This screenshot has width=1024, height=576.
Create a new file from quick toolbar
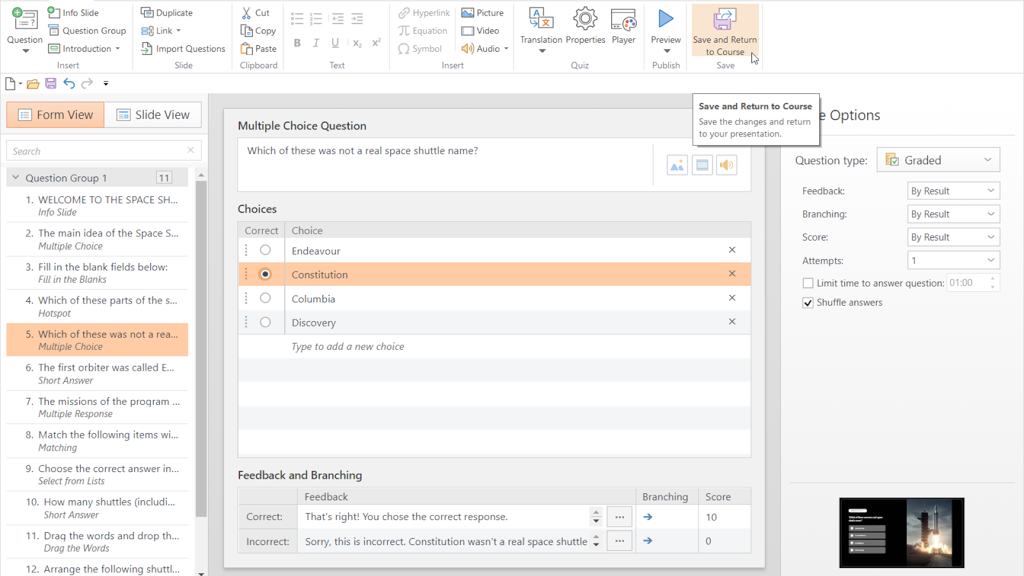[10, 84]
